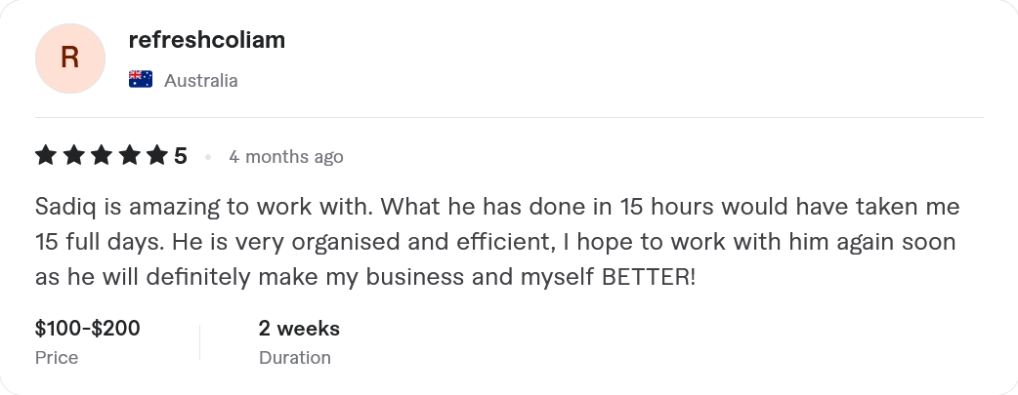Click the 'Duration' label
This screenshot has width=1018, height=395.
[x=295, y=358]
